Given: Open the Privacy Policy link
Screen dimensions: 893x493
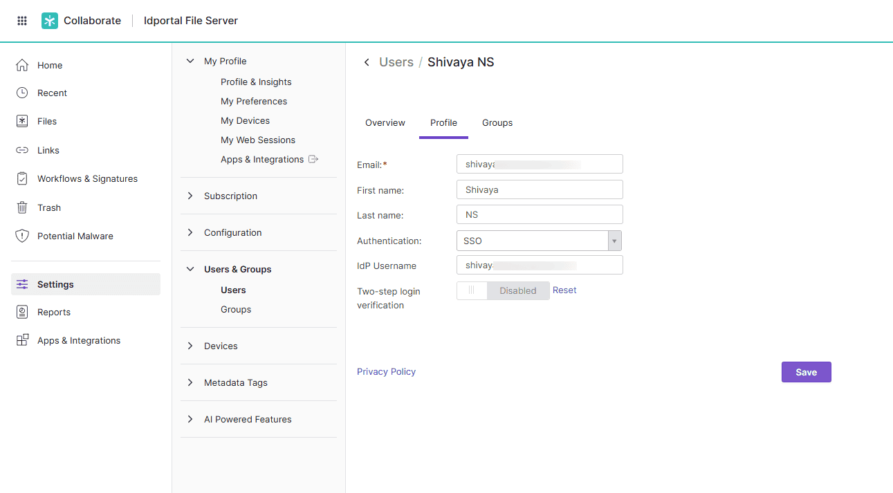Looking at the screenshot, I should pyautogui.click(x=386, y=371).
